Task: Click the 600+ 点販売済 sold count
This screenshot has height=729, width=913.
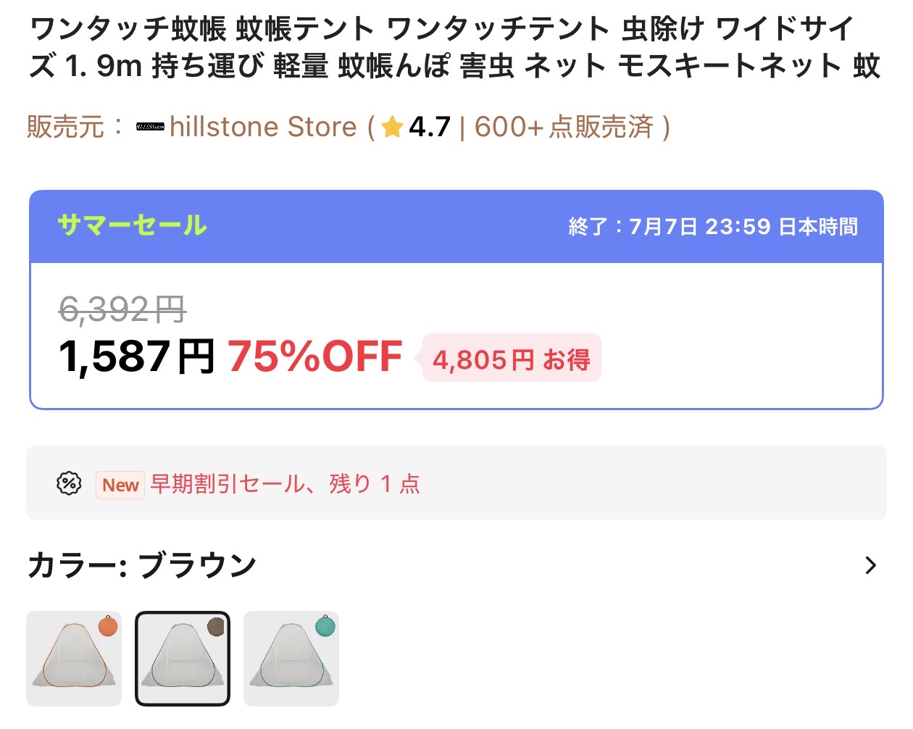Action: point(564,127)
